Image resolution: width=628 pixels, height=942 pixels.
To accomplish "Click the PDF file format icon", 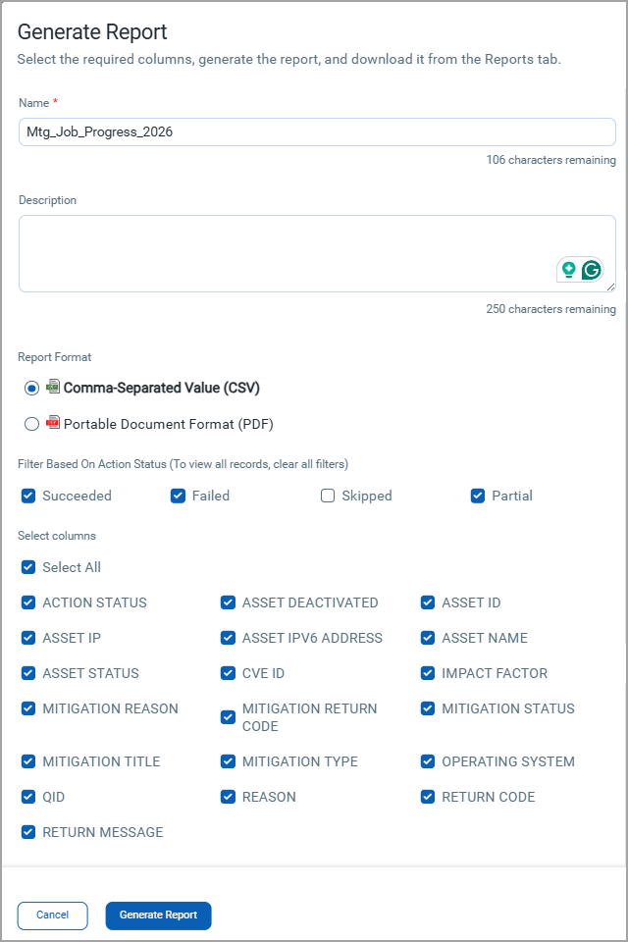I will click(x=53, y=424).
